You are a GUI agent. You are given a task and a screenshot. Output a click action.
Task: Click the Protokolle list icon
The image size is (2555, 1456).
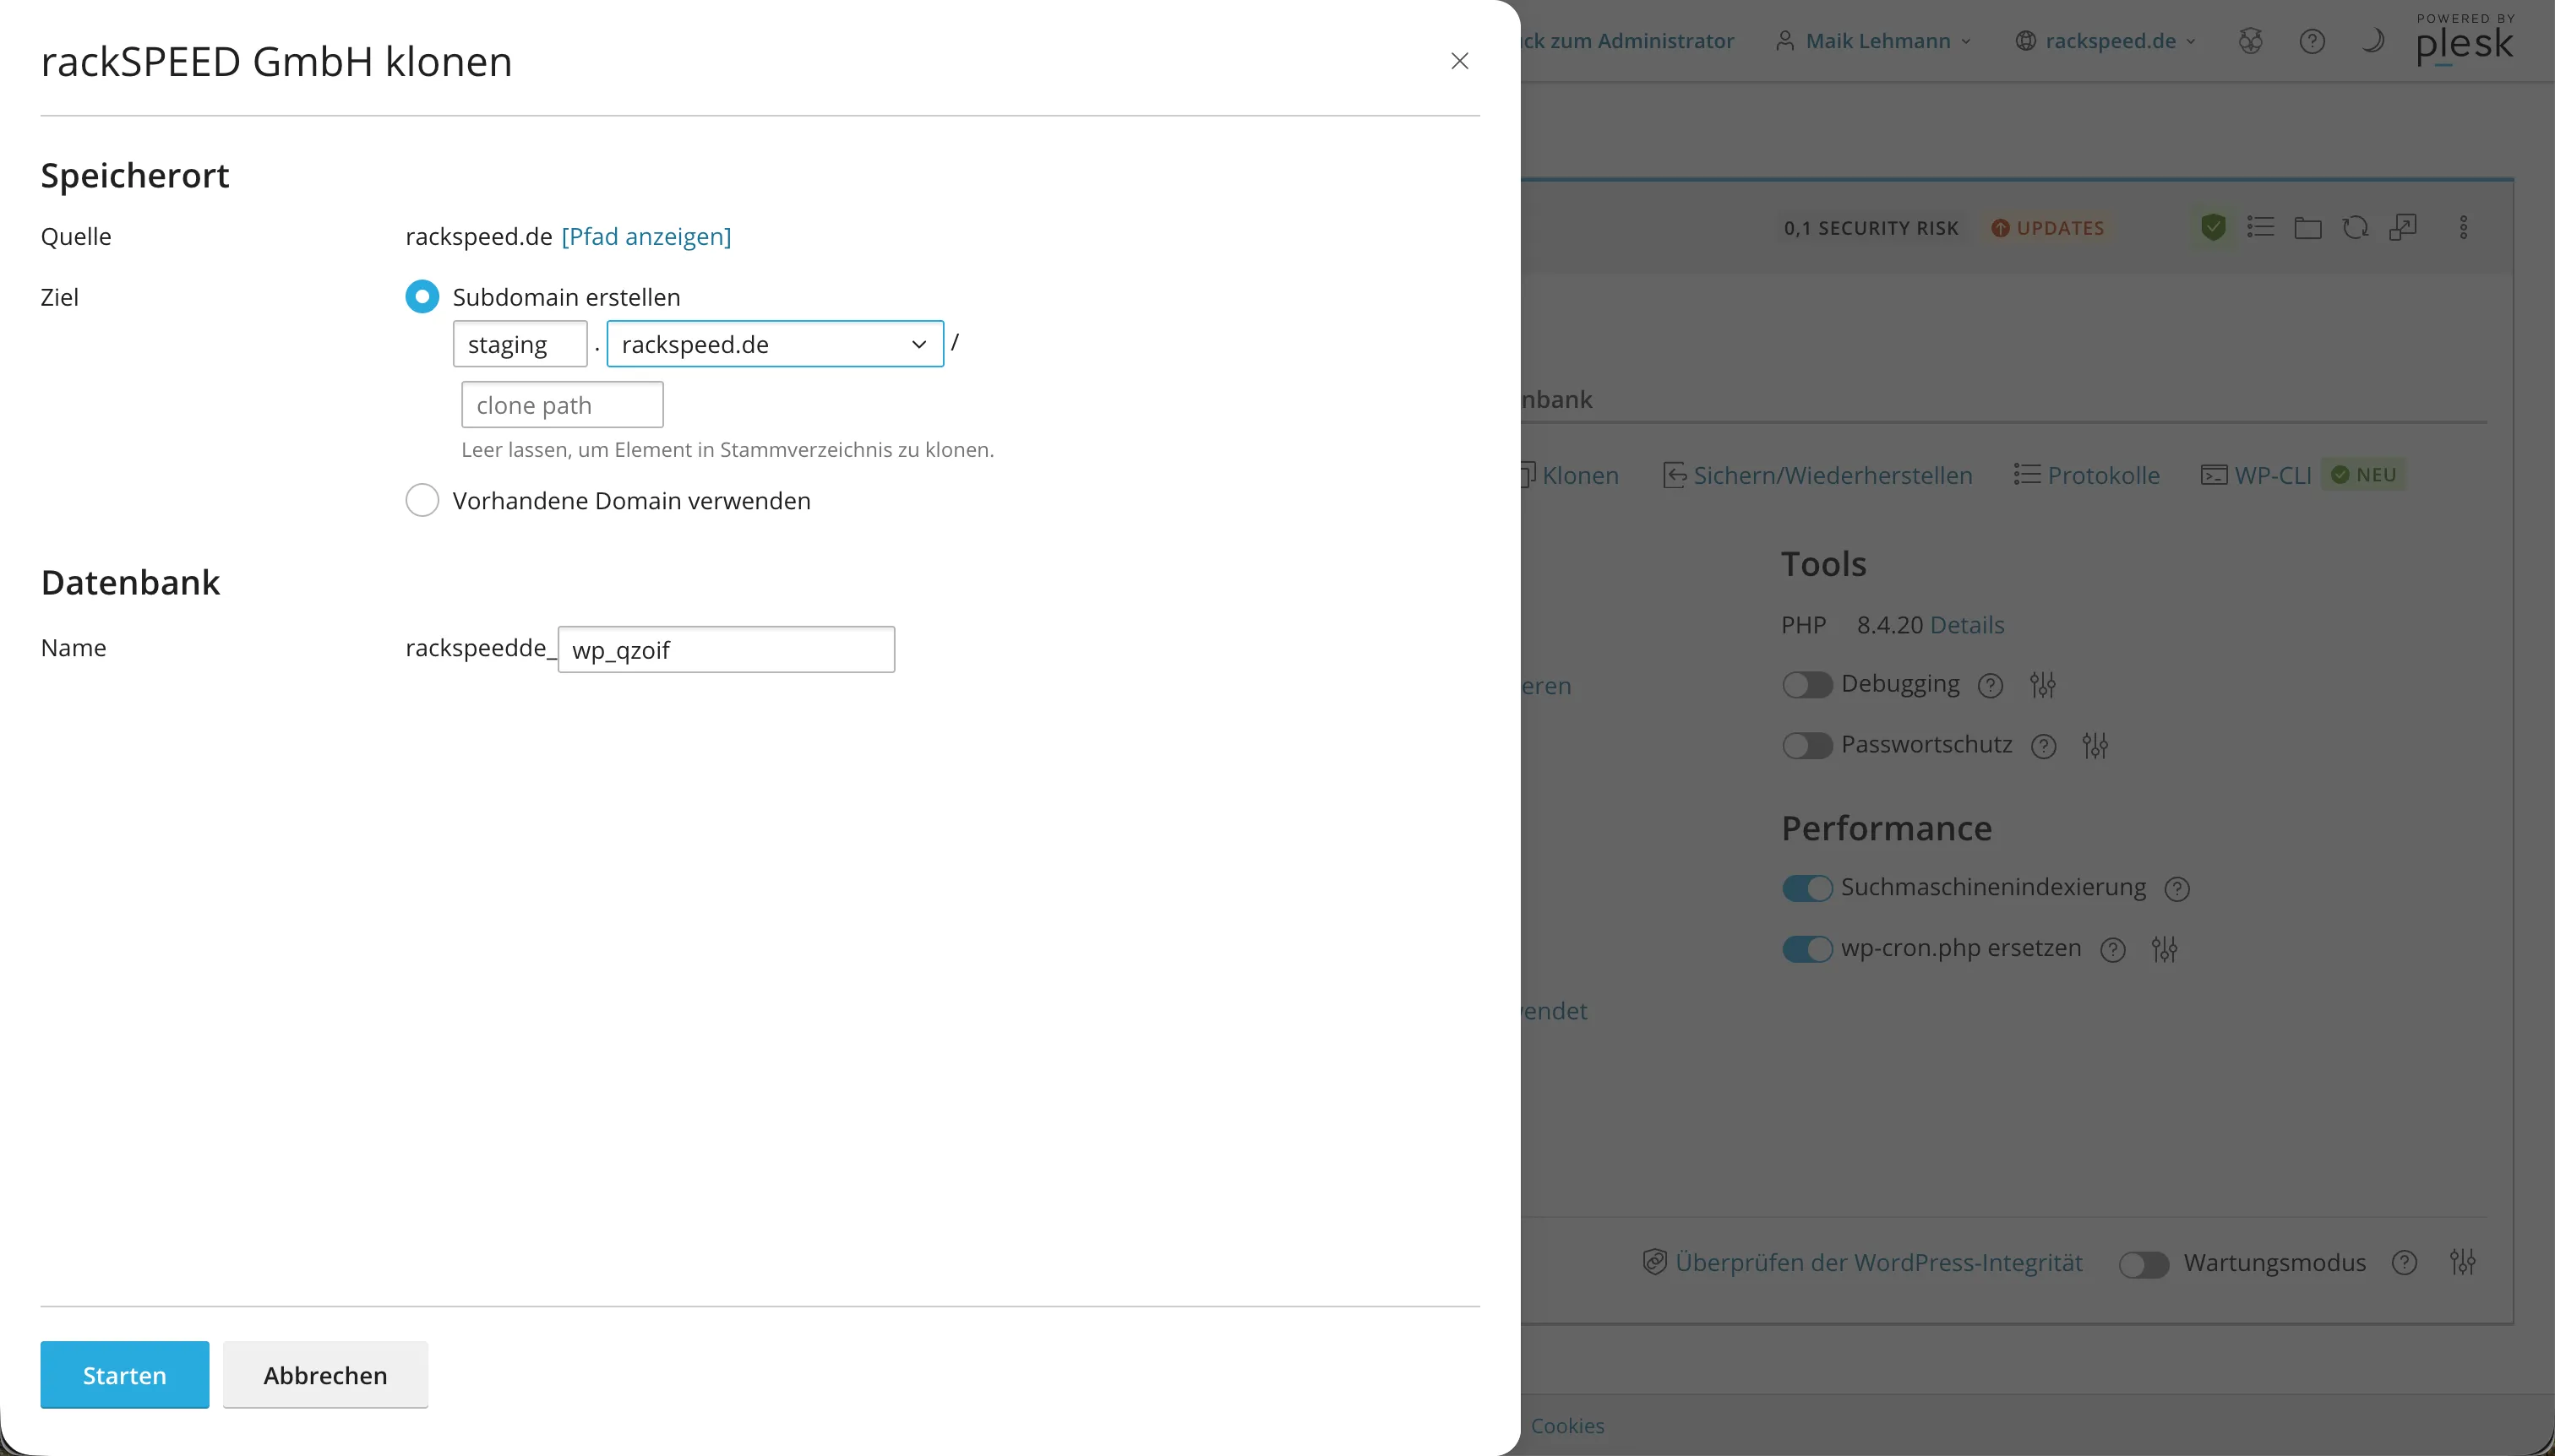pyautogui.click(x=2028, y=475)
